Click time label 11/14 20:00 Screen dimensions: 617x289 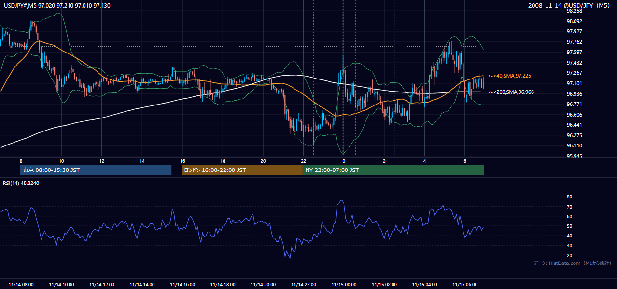point(263,285)
